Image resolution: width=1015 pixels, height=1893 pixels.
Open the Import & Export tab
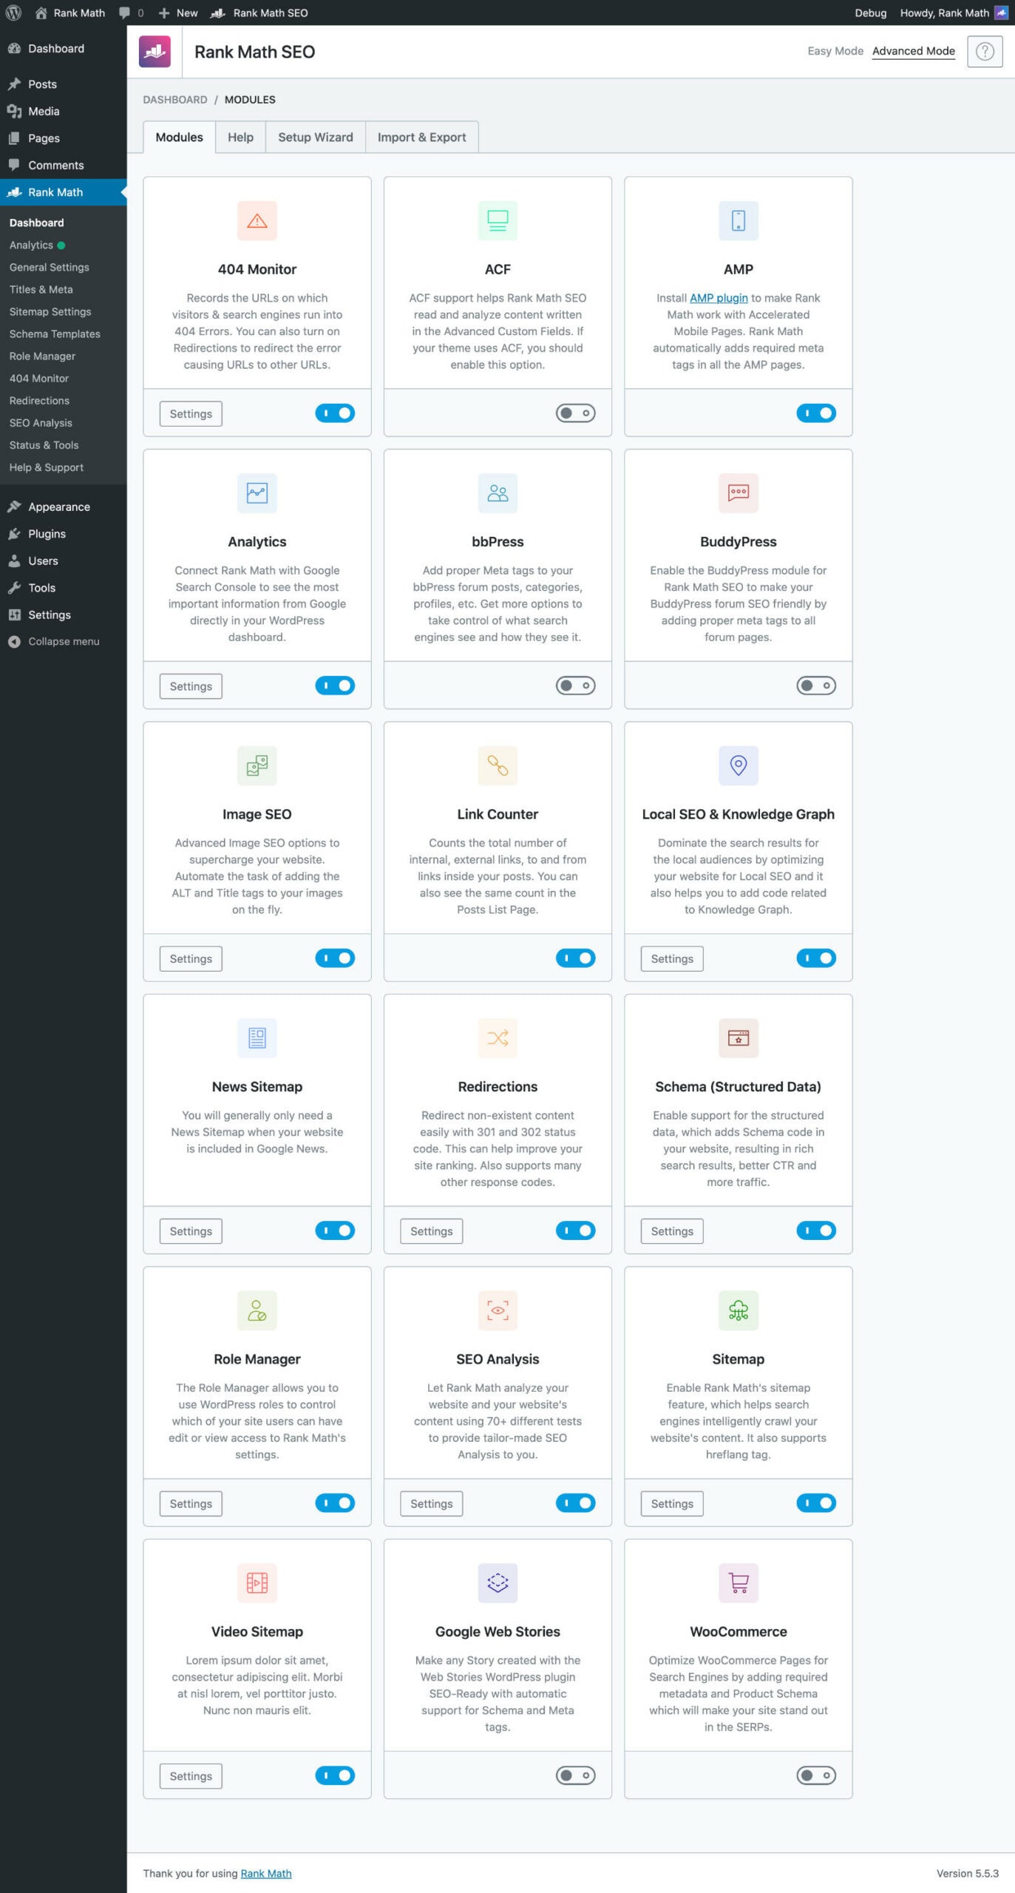[x=421, y=138]
